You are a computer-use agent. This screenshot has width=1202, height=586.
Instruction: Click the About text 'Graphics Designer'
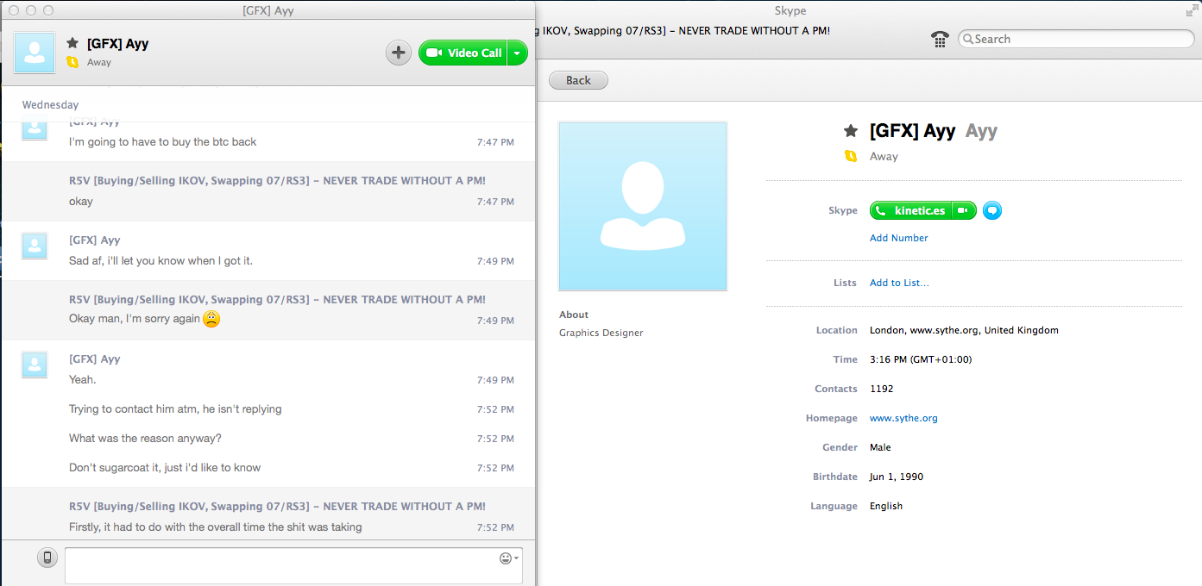pos(601,333)
